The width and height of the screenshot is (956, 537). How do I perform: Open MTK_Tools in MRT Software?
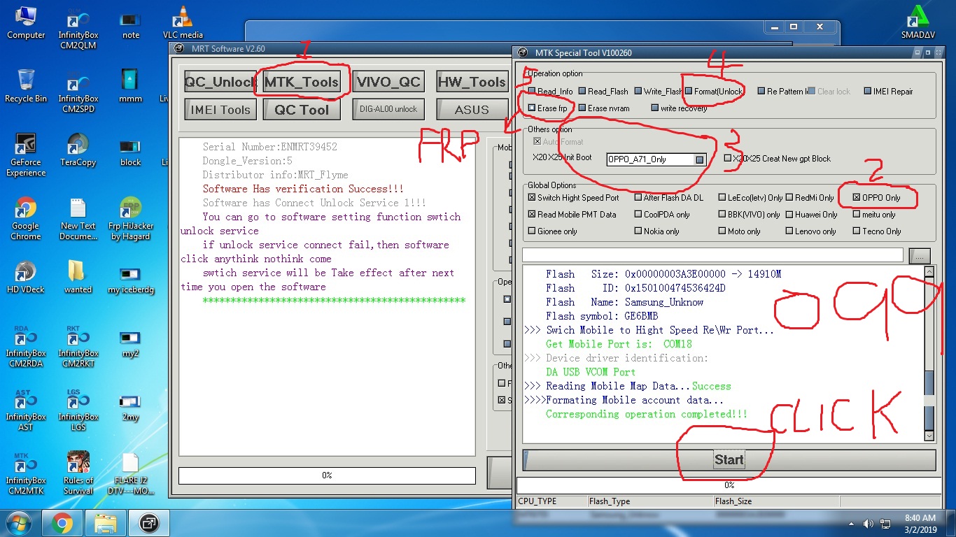[302, 82]
